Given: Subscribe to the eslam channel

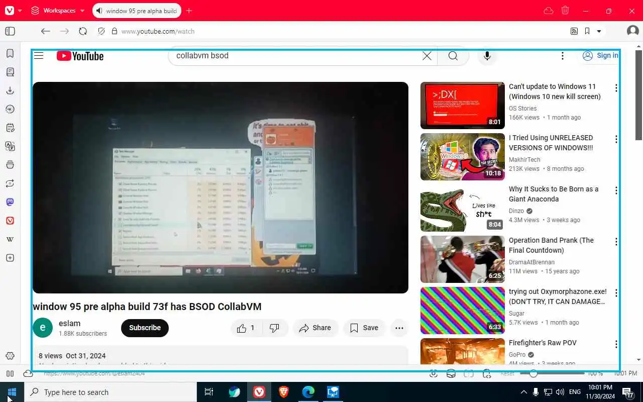Looking at the screenshot, I should 145,328.
